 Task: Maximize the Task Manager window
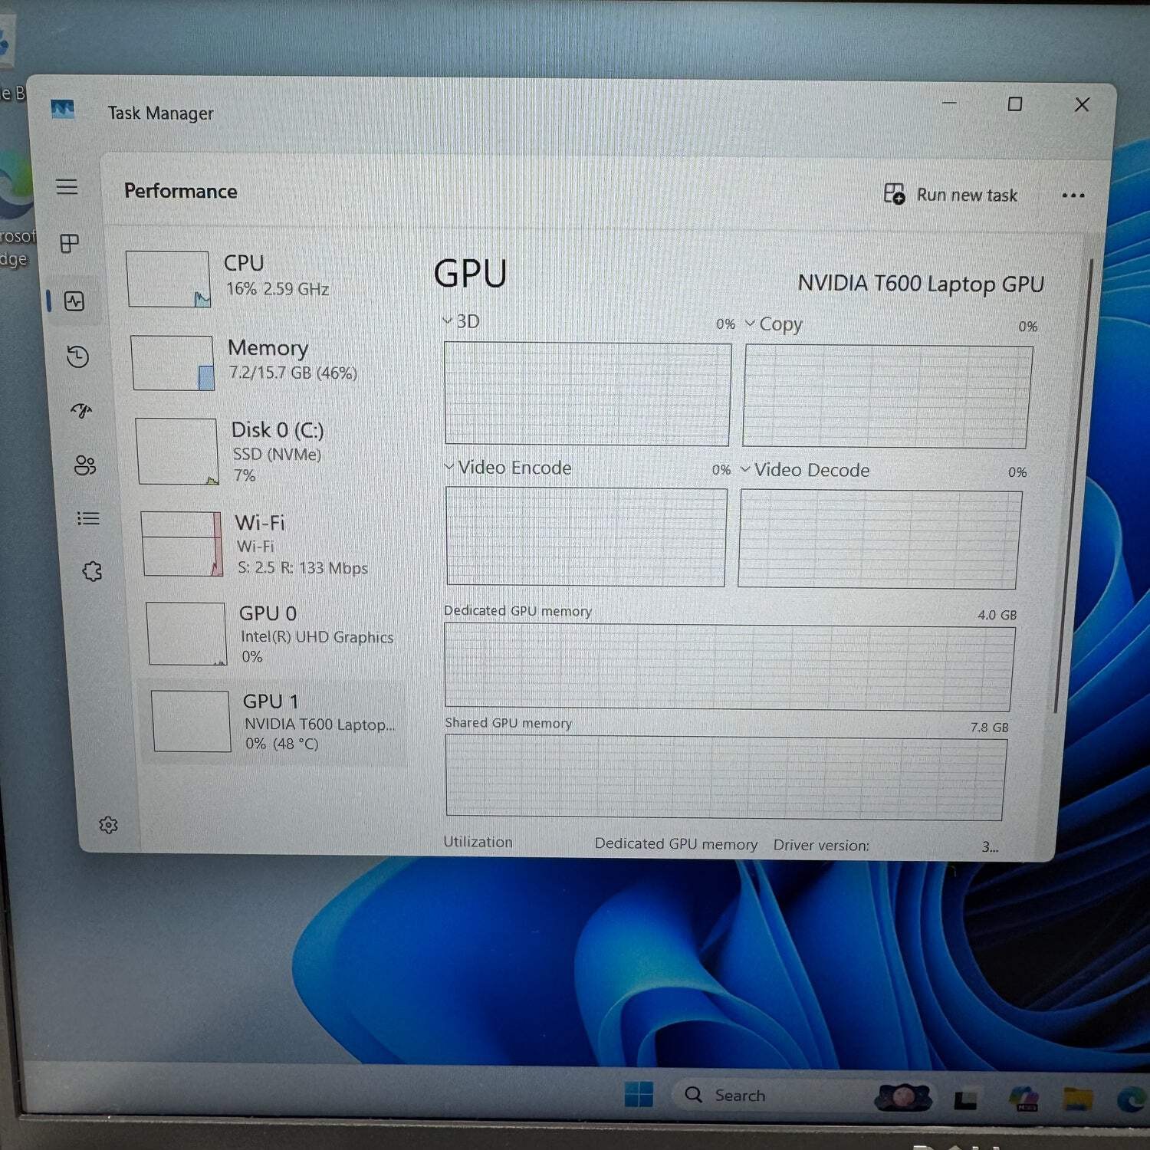click(1015, 103)
